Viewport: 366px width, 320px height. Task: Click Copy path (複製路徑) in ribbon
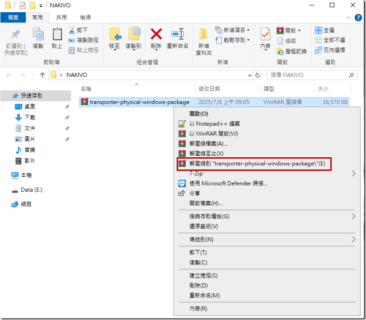pos(83,40)
